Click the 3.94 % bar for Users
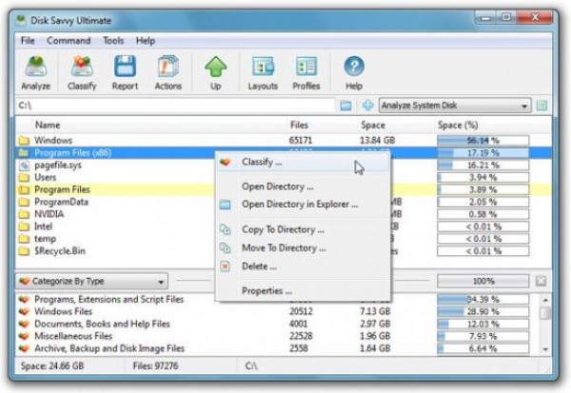The image size is (571, 393). [x=482, y=177]
